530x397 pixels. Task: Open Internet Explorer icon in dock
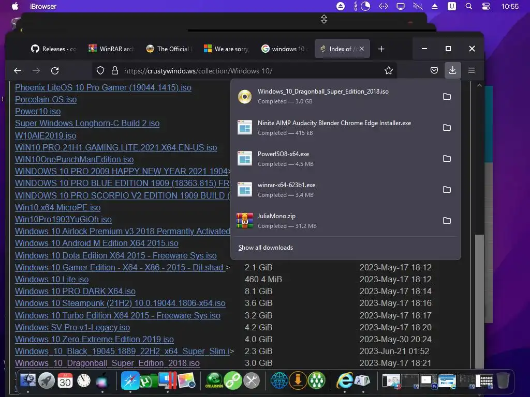pos(344,381)
